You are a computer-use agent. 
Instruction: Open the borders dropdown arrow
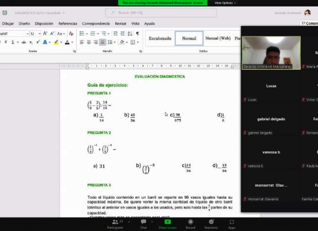[x=138, y=42]
